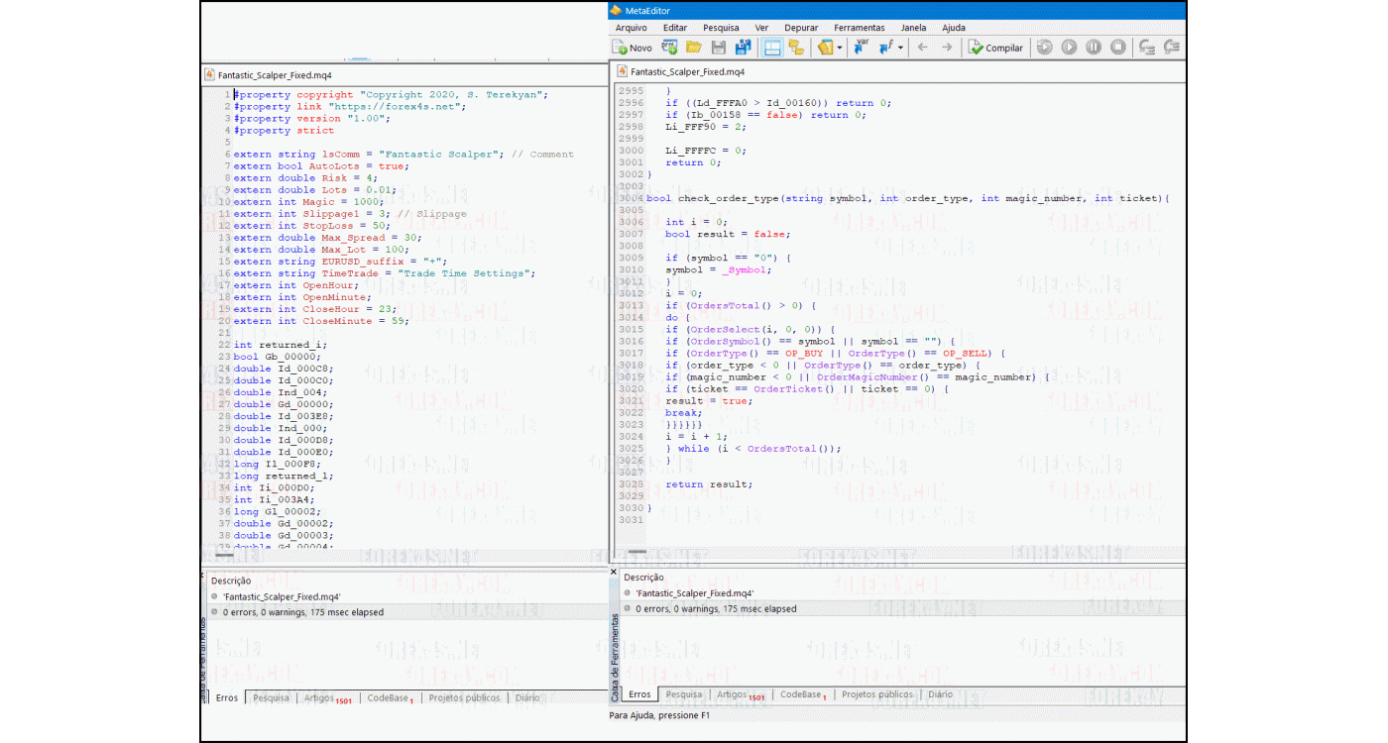Open the dropdown arrow beside the Styler icon
Viewport: 1388px width, 743px height.
(x=840, y=48)
